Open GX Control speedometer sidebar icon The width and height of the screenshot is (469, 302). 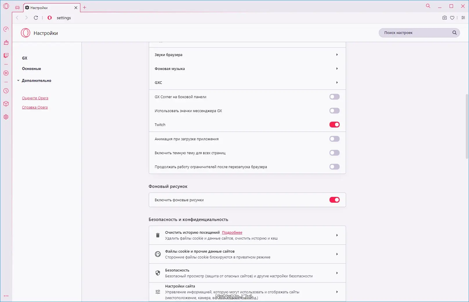6,29
